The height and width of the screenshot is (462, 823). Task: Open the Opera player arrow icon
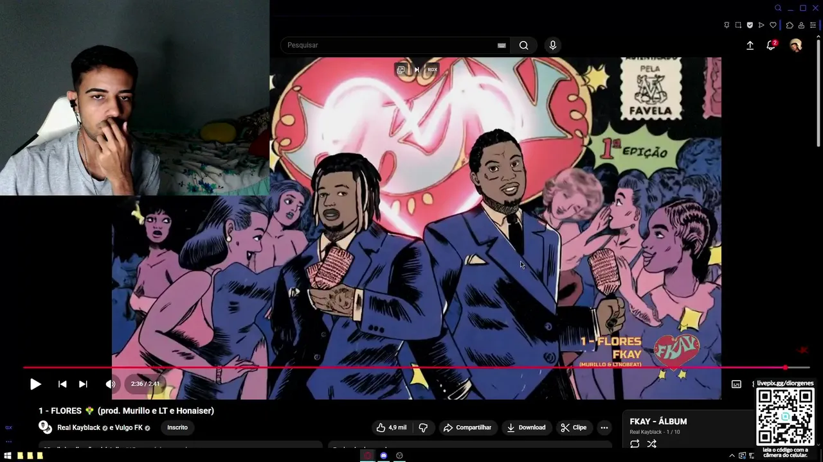pyautogui.click(x=761, y=25)
